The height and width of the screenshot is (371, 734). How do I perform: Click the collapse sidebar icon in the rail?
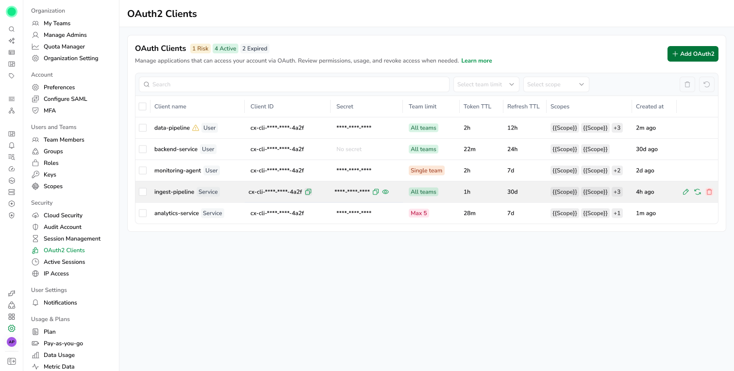[12, 361]
